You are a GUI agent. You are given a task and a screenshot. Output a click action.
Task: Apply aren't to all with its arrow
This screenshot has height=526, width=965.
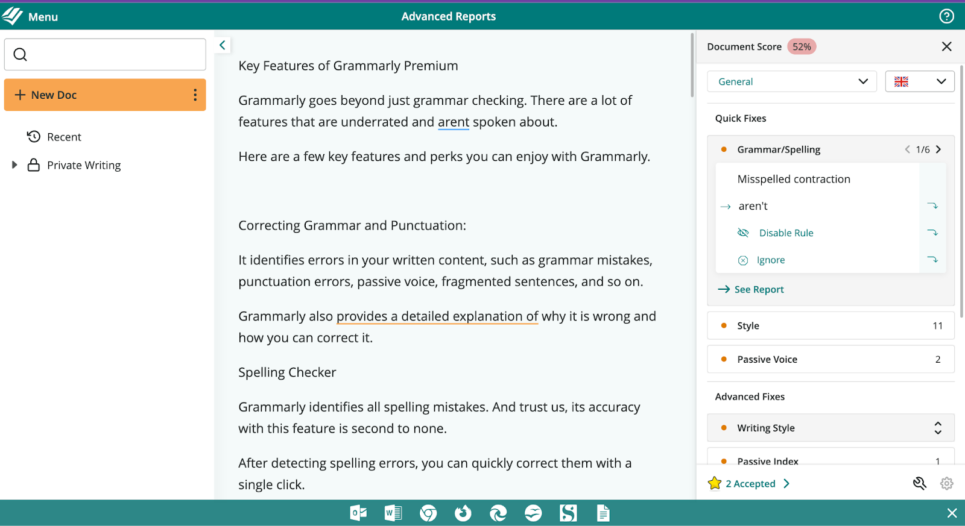tap(932, 206)
